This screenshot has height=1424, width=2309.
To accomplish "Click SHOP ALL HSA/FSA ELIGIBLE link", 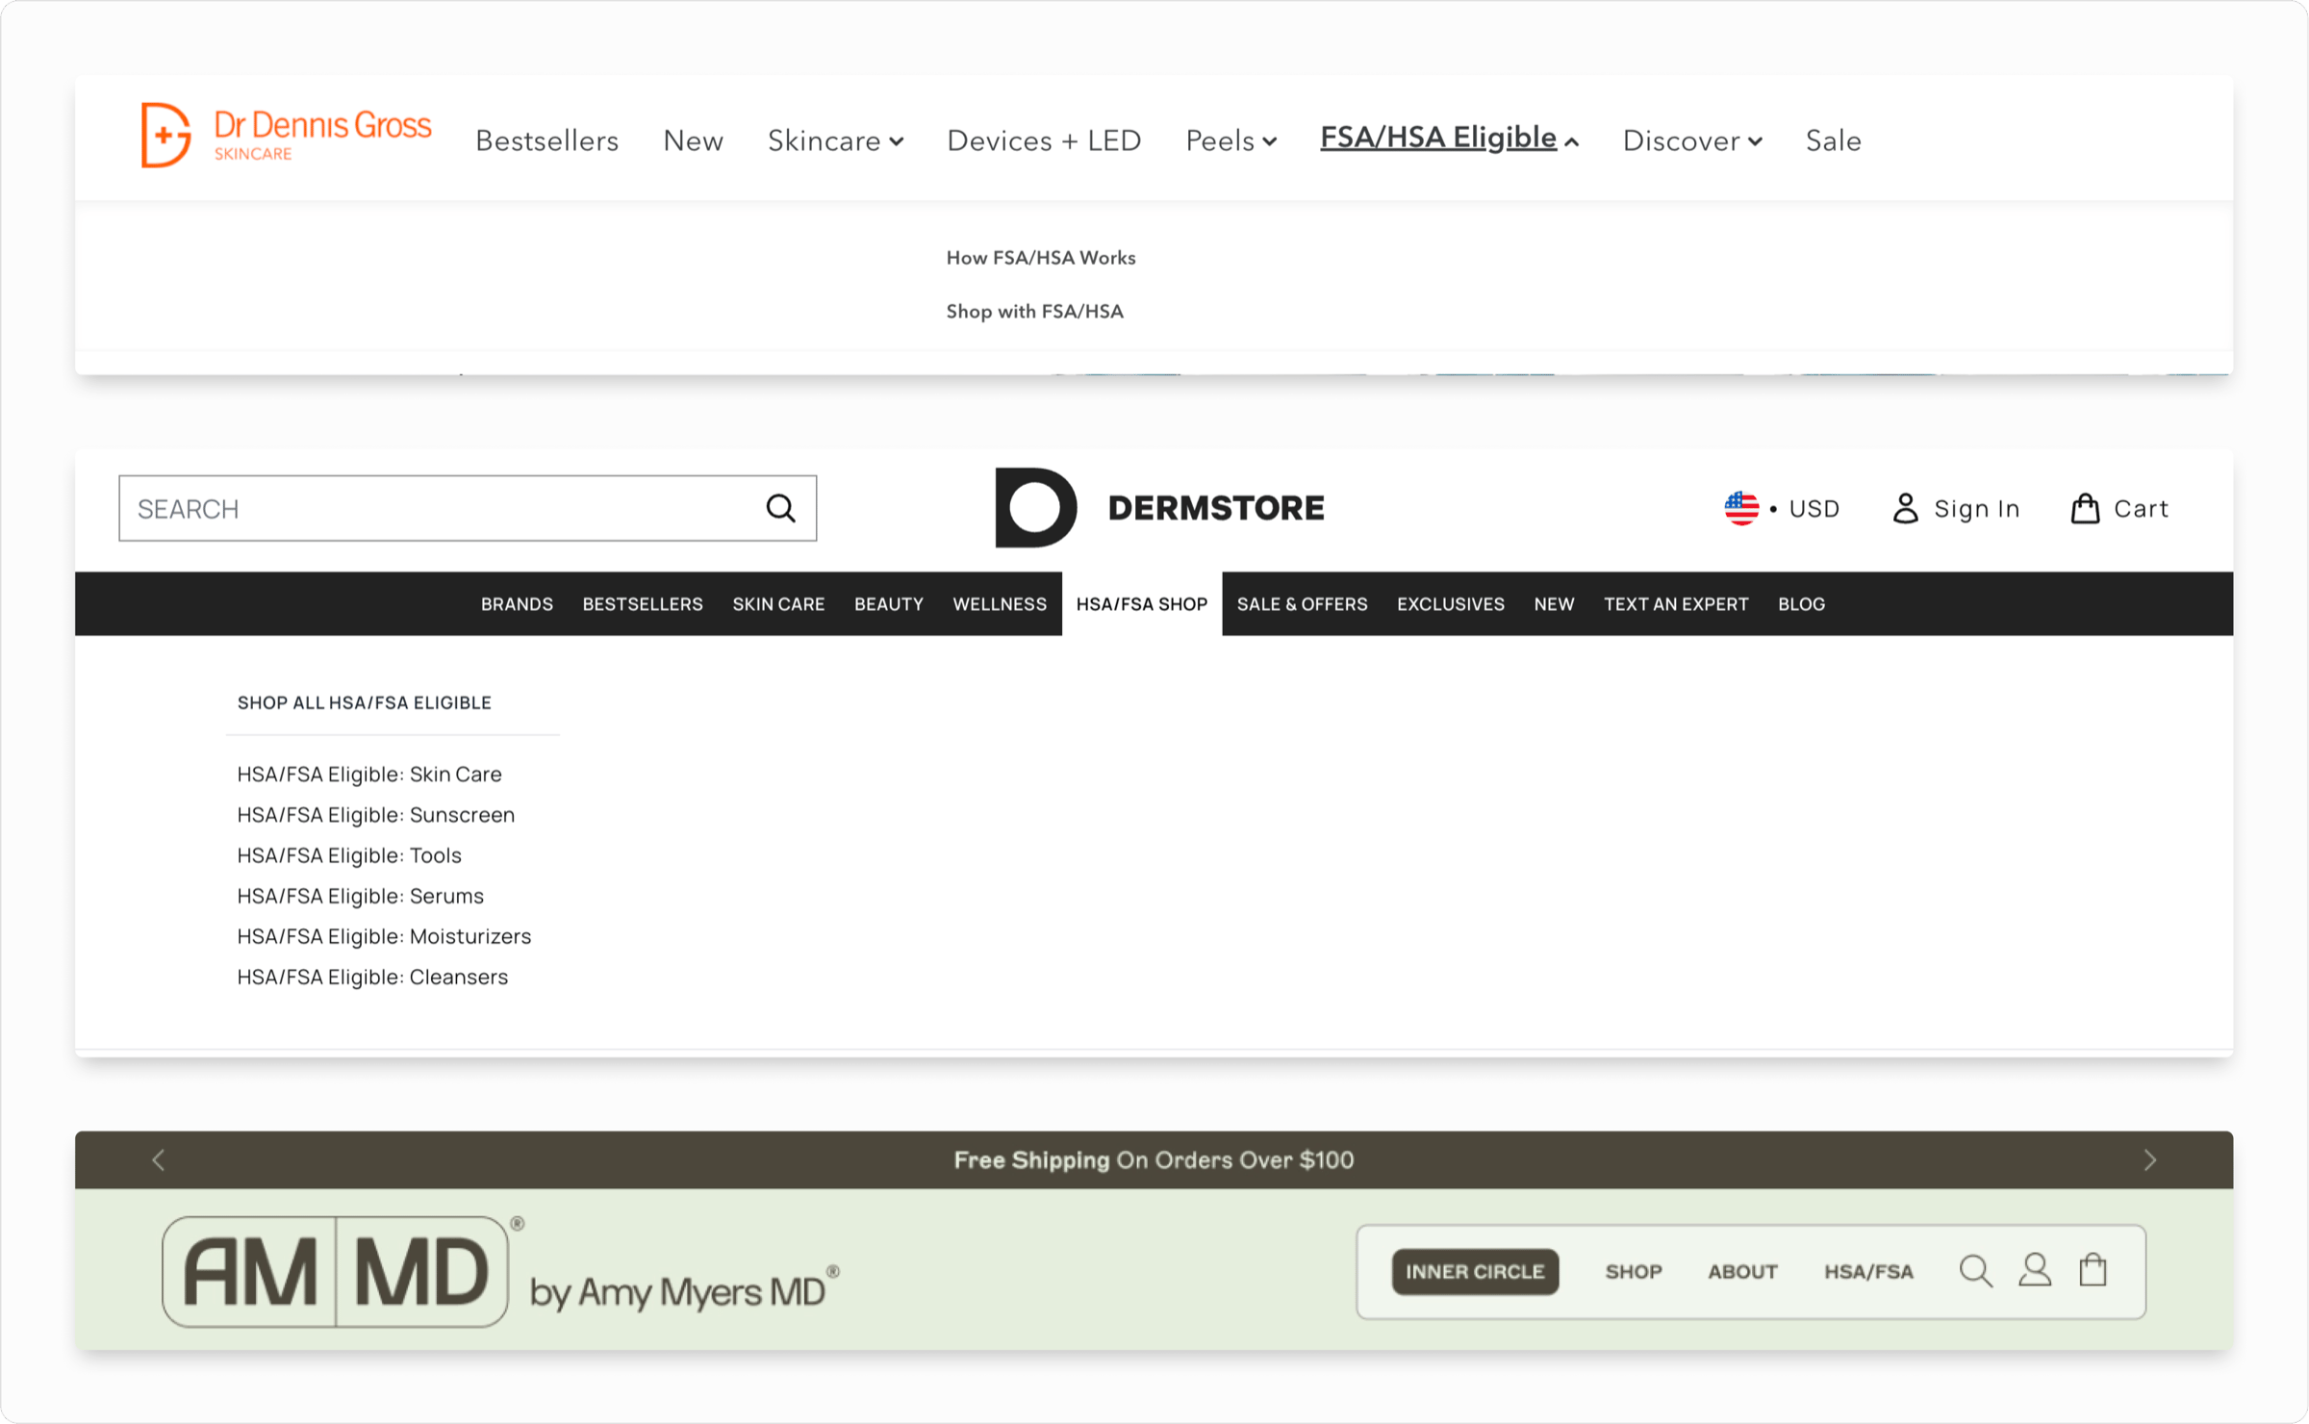I will coord(364,702).
